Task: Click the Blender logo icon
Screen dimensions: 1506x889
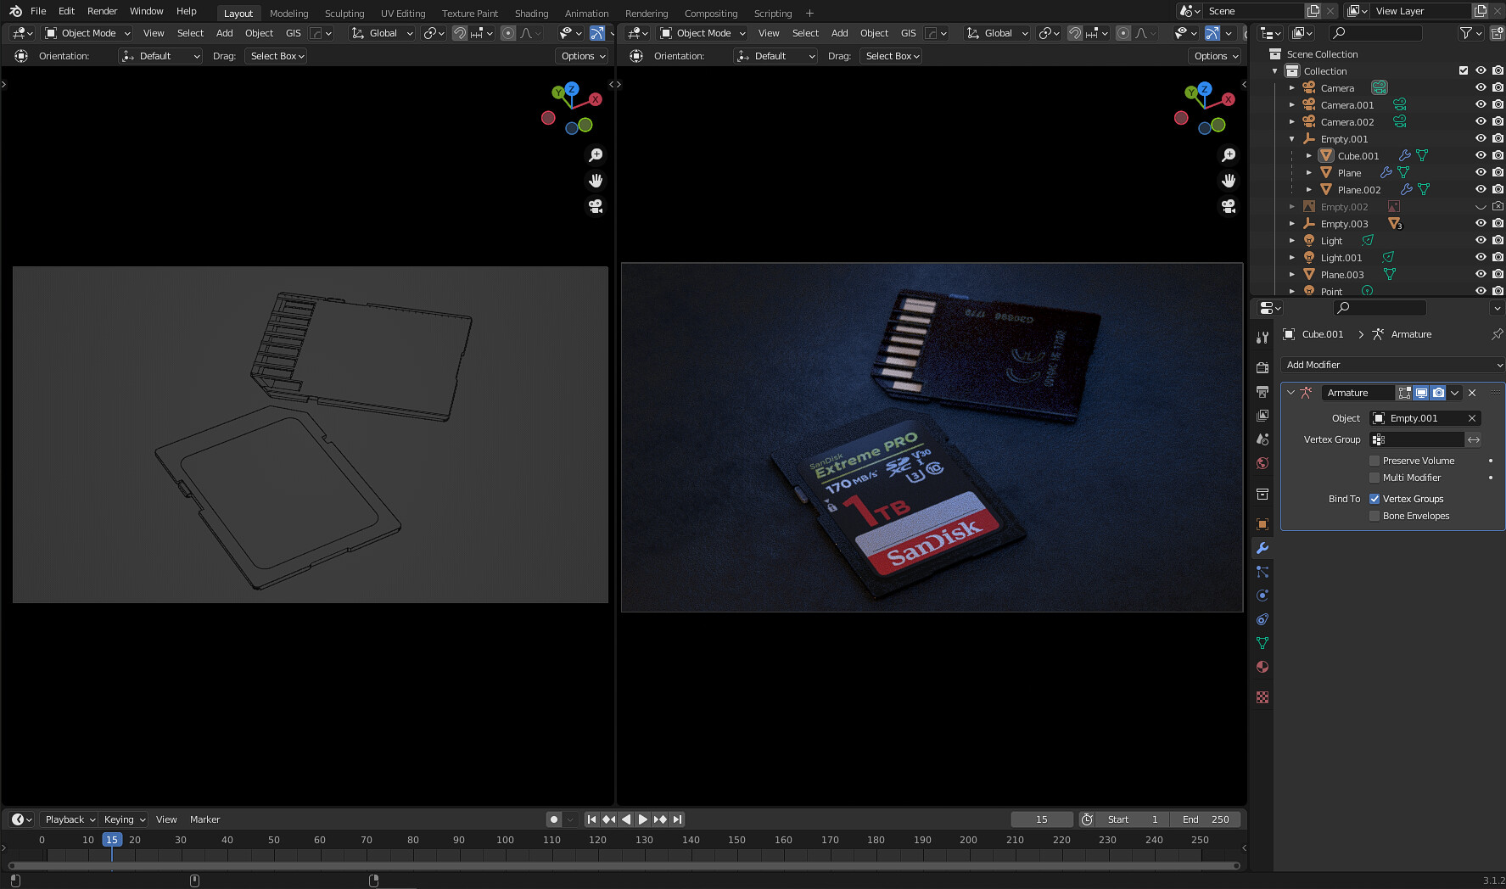Action: tap(15, 11)
